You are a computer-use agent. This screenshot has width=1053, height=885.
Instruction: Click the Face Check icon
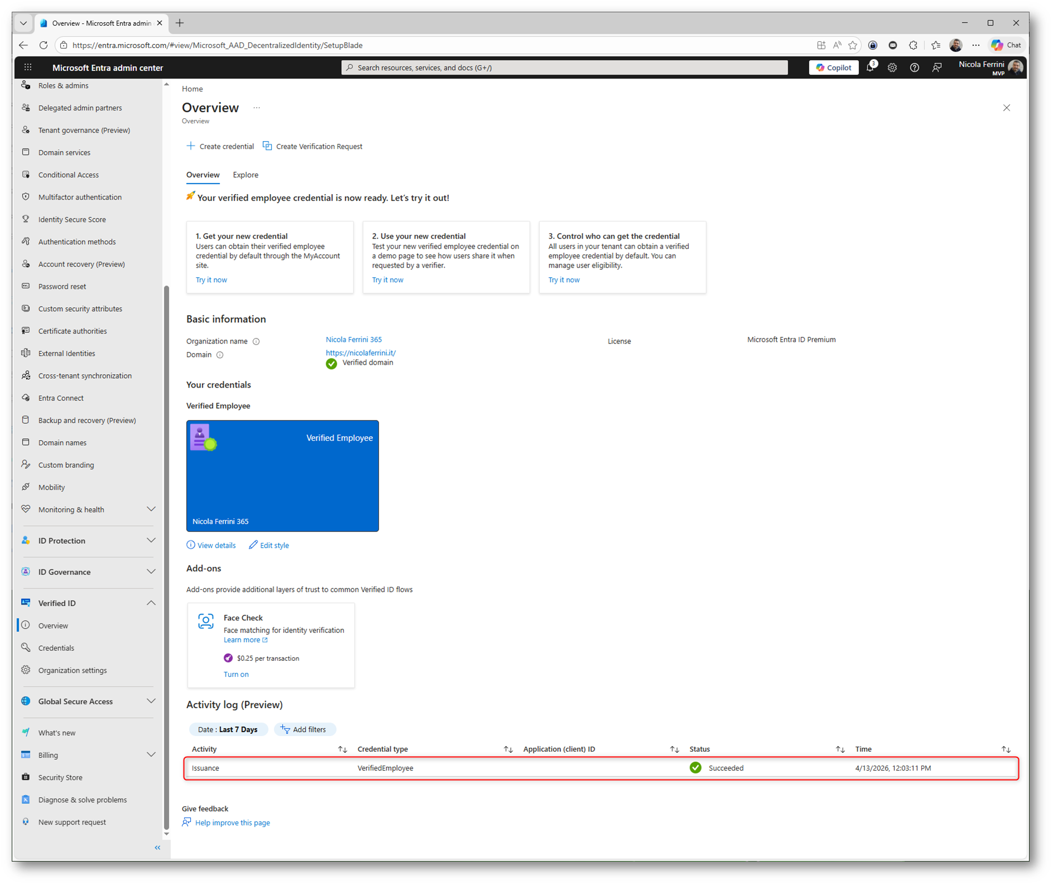point(206,621)
